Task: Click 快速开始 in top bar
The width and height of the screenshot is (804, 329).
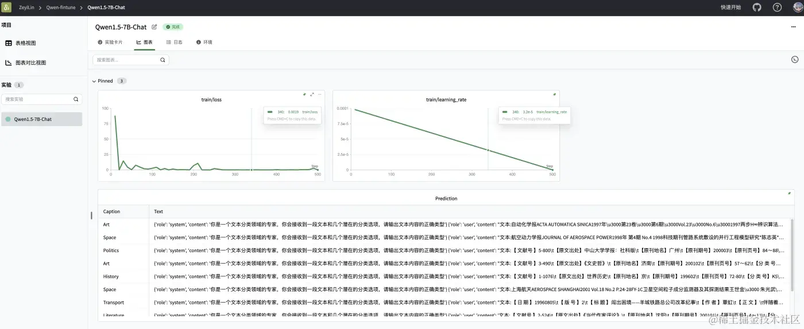Action: 730,7
